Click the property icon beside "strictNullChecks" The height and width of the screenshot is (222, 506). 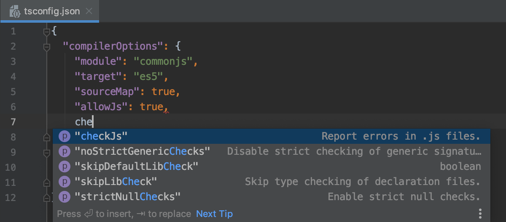click(64, 196)
